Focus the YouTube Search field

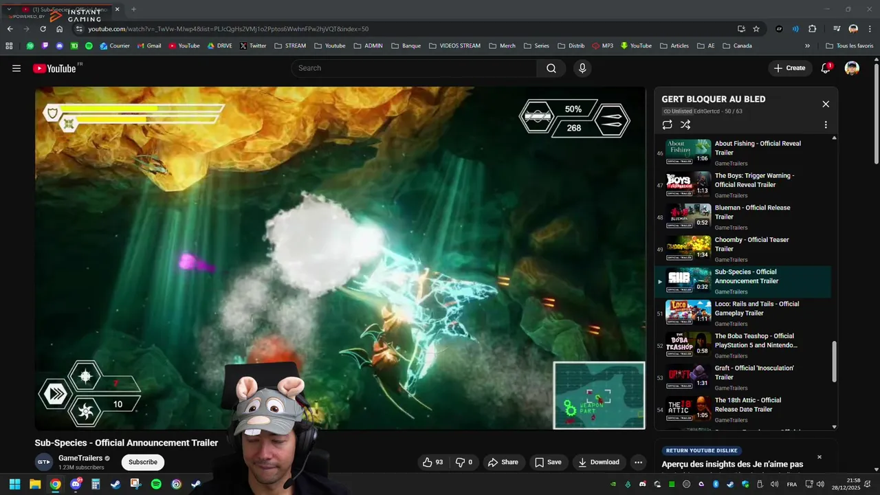pos(414,68)
